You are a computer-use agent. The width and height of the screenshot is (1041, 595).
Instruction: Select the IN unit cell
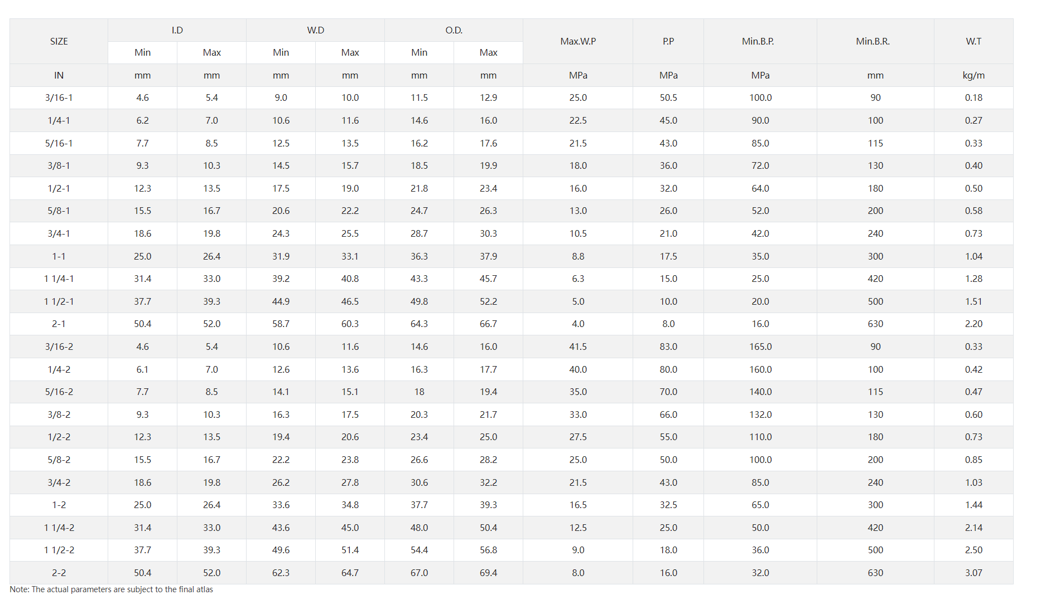[x=59, y=75]
